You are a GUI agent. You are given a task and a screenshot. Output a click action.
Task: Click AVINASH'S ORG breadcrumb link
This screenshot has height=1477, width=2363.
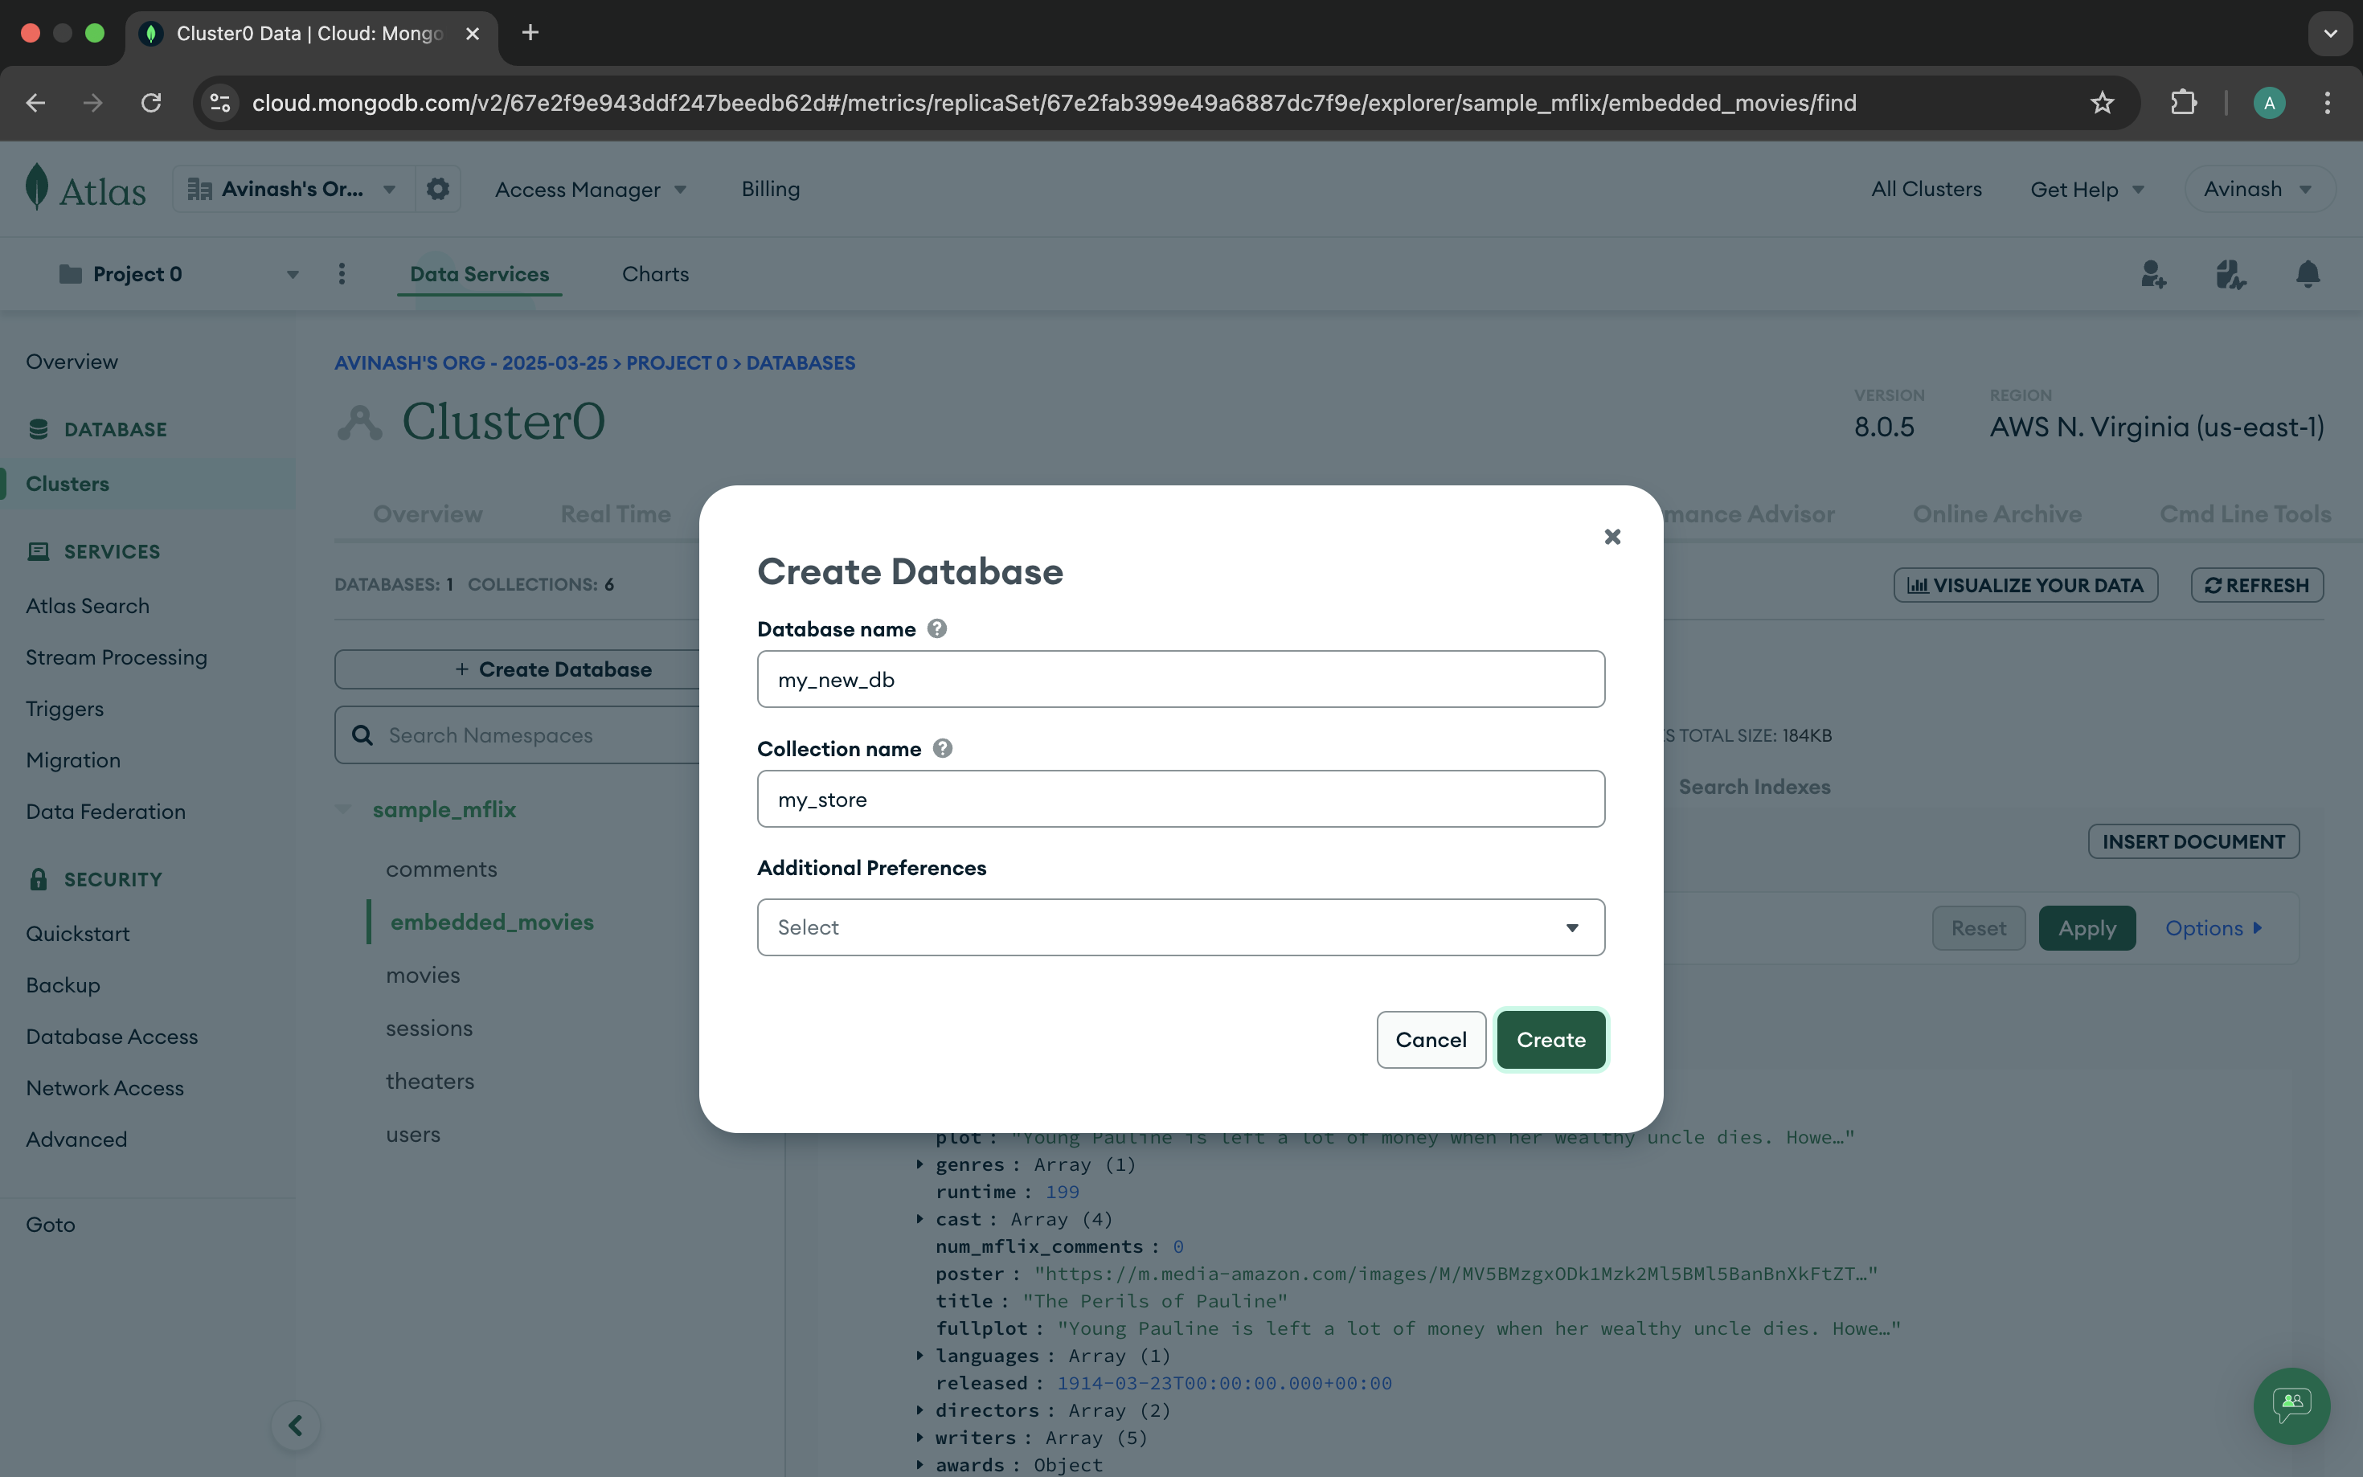[471, 362]
